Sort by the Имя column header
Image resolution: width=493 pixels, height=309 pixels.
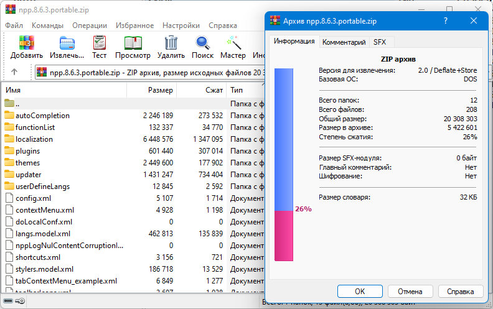click(65, 90)
